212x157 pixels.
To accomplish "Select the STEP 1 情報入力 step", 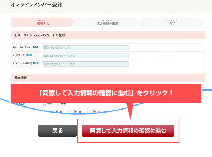I will [x=43, y=22].
